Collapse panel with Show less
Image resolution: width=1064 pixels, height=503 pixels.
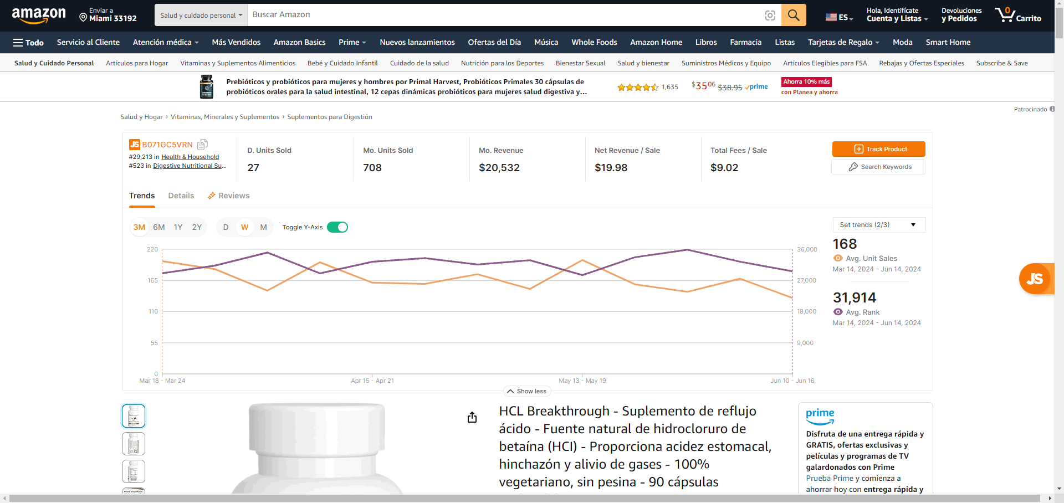tap(527, 391)
